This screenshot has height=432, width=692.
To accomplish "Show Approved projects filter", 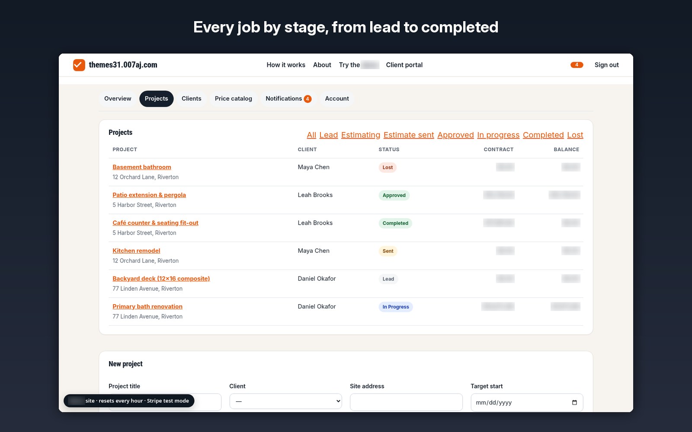I will click(455, 135).
